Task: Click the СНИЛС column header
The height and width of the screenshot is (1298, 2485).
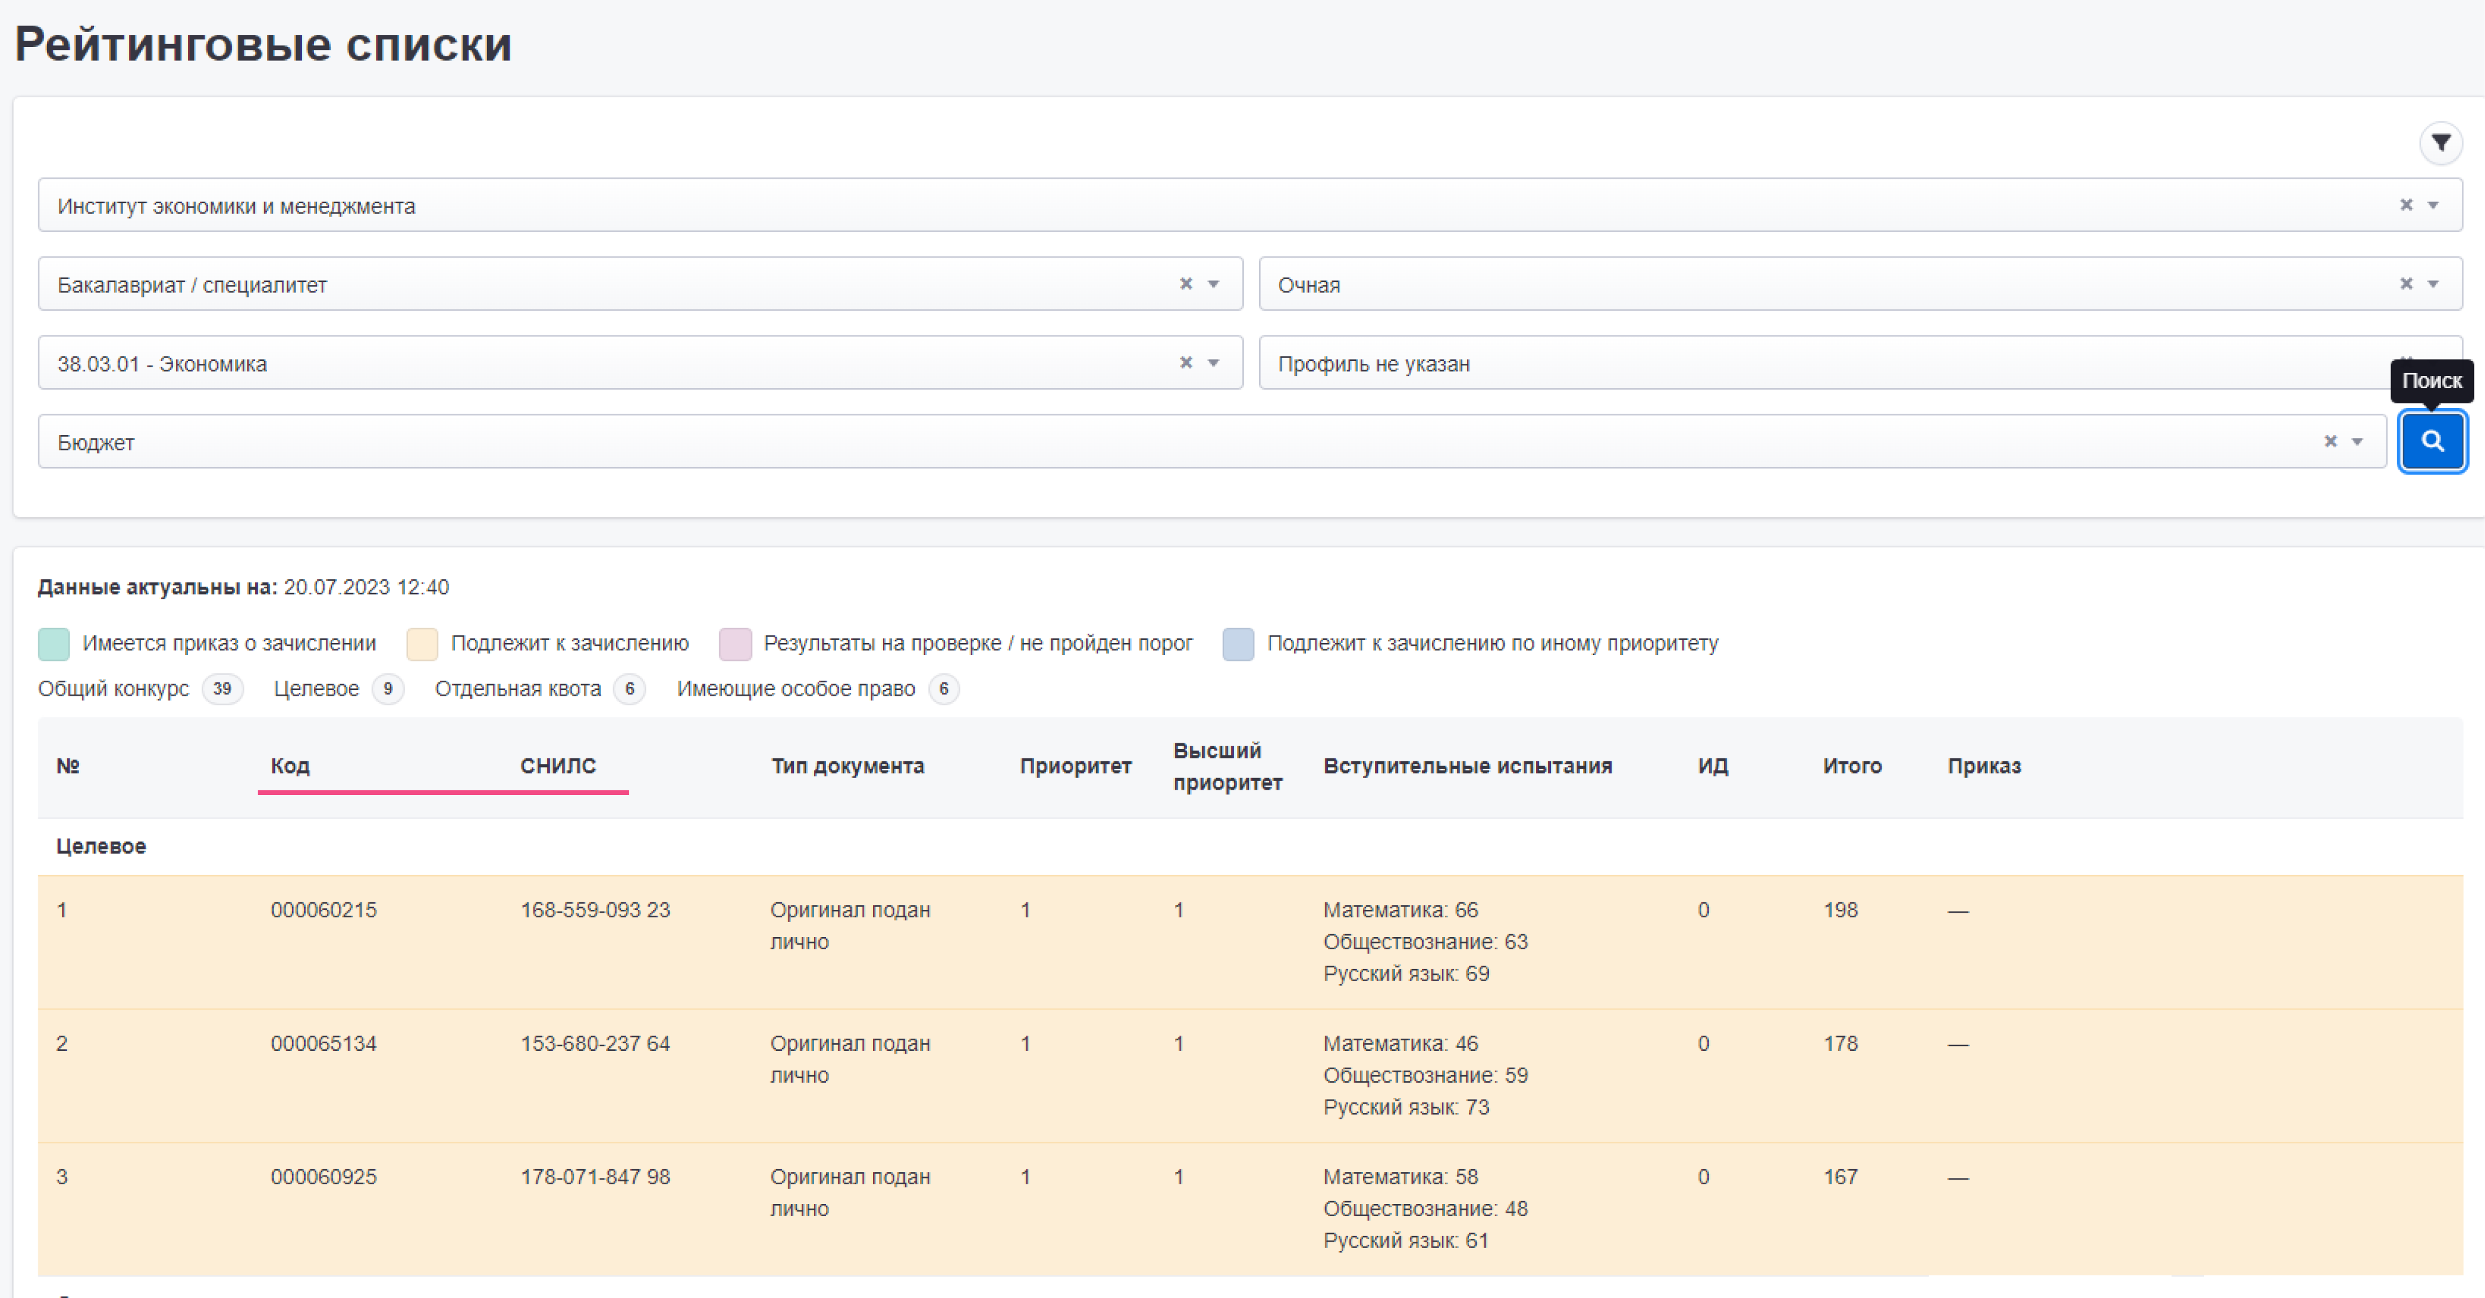Action: click(x=558, y=766)
